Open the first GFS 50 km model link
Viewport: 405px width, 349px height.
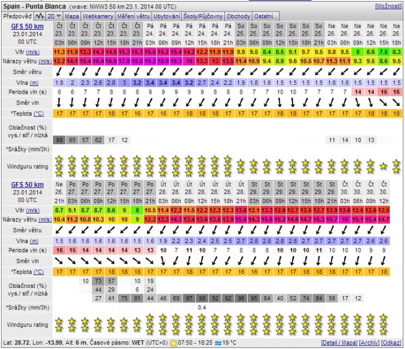tap(27, 26)
